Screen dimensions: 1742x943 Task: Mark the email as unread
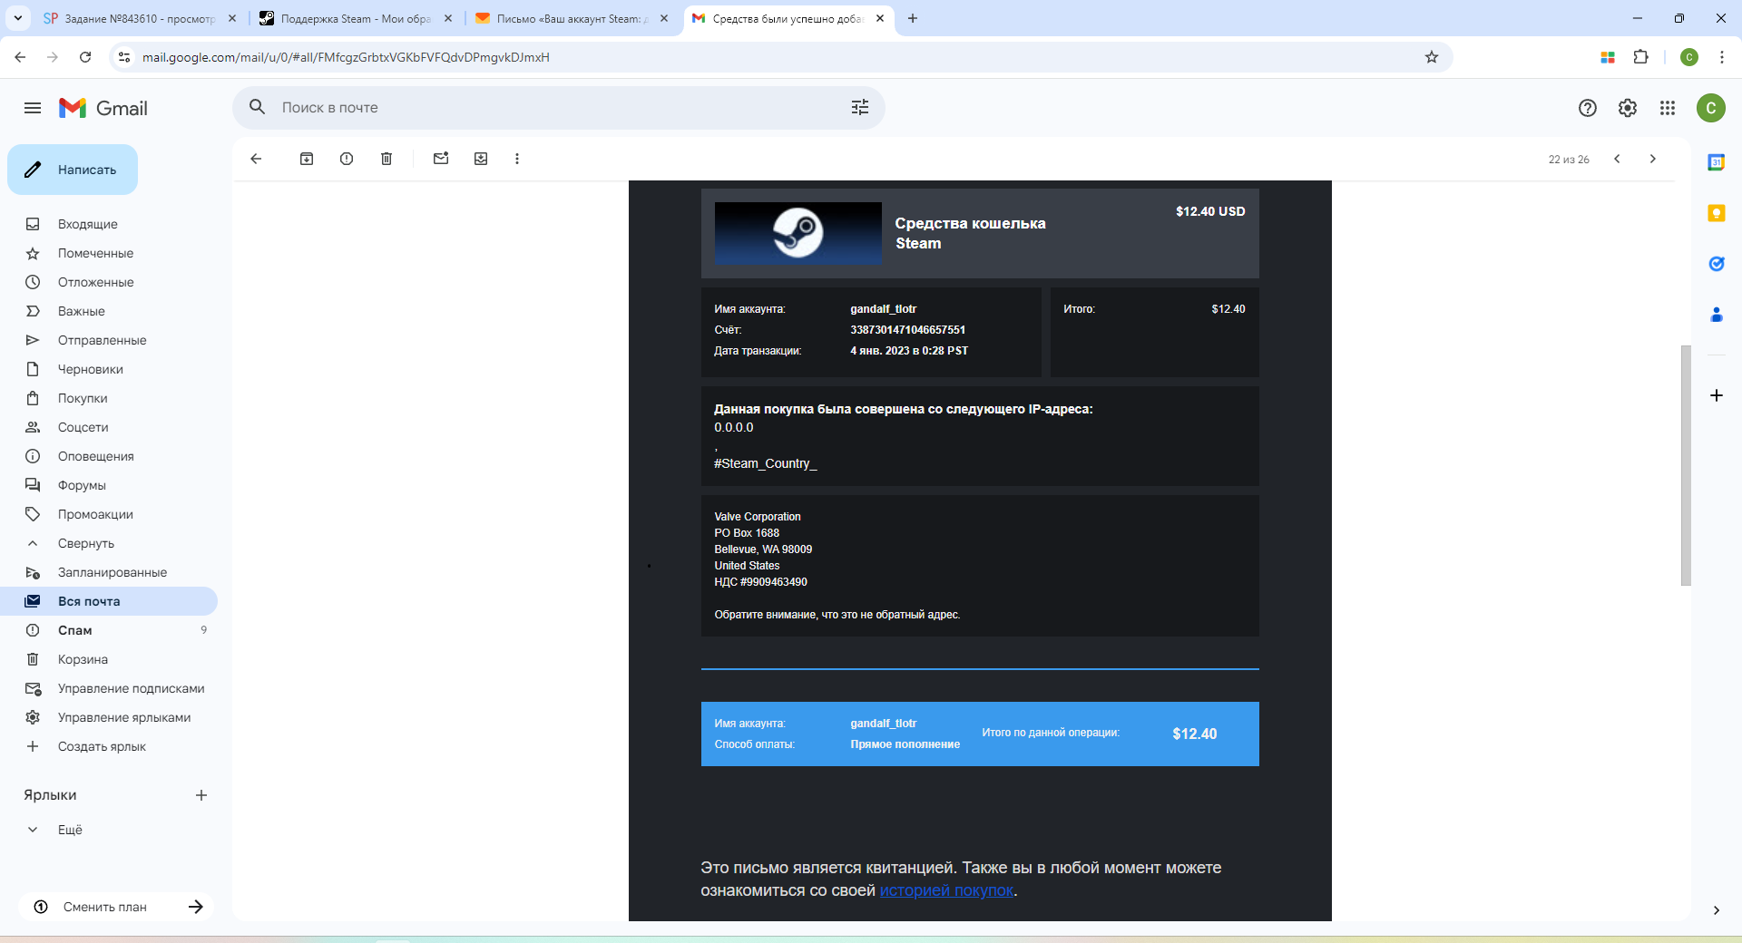[x=441, y=159]
